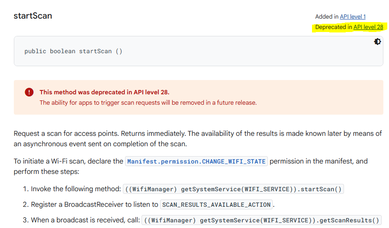Click the SCAN_RESULTS_AVAILABLE_ACTION code snippet
389x228 pixels.
217,205
